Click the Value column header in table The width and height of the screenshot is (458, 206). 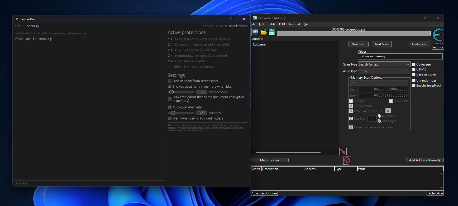[x=400, y=169]
